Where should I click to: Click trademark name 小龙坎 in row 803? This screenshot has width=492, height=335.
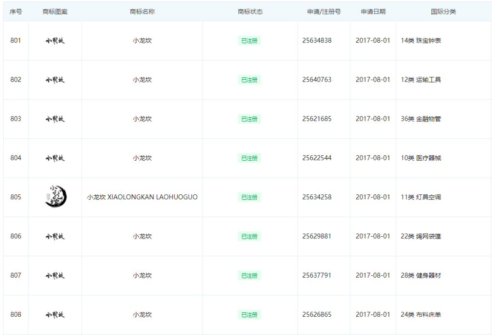[142, 119]
